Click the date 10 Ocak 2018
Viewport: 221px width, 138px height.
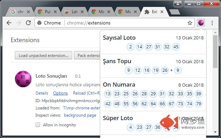[x=190, y=61]
